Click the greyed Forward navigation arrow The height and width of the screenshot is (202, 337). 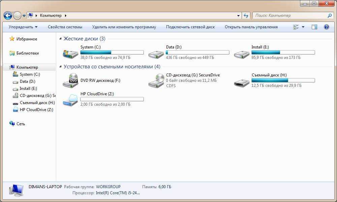[x=17, y=15]
